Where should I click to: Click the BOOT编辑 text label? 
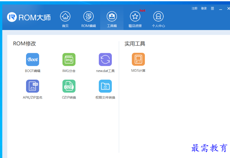pos(33,71)
